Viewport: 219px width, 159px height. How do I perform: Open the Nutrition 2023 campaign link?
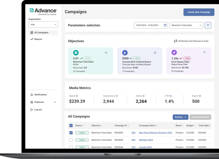146,140
